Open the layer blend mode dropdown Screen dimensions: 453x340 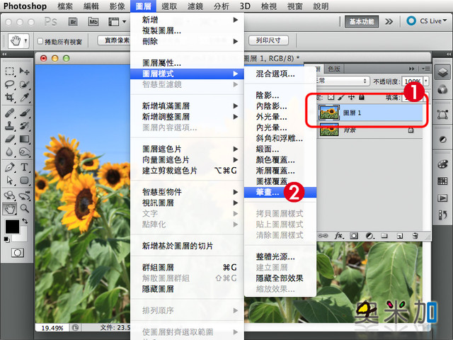(x=343, y=81)
